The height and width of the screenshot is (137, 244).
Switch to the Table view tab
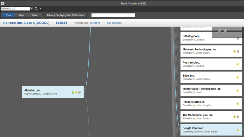[x=34, y=15]
